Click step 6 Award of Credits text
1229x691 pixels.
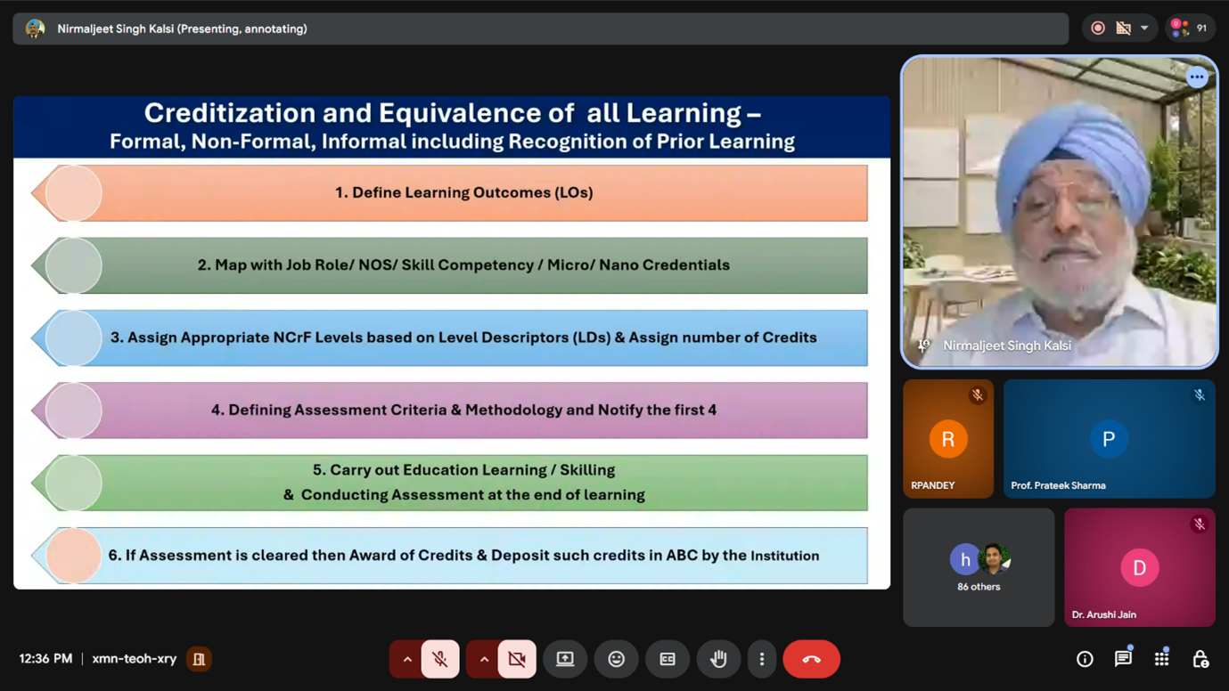pyautogui.click(x=463, y=556)
